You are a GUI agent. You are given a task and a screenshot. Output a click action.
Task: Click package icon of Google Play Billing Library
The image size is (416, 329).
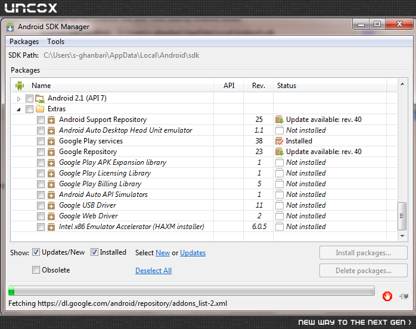click(x=51, y=184)
